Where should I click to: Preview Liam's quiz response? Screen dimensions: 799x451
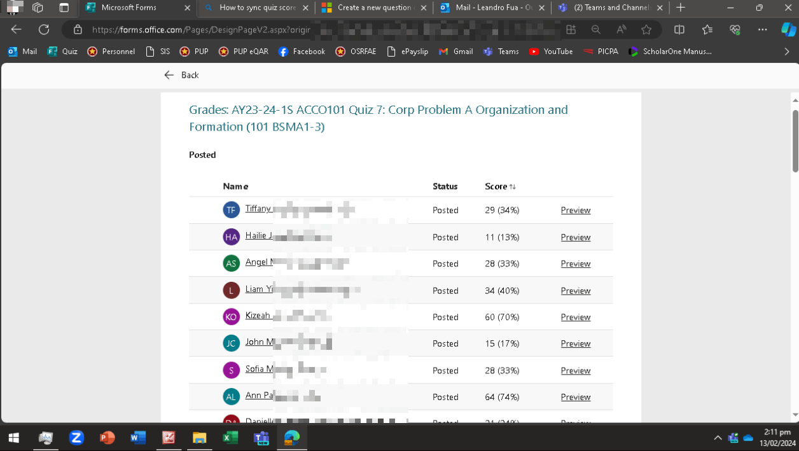tap(576, 291)
